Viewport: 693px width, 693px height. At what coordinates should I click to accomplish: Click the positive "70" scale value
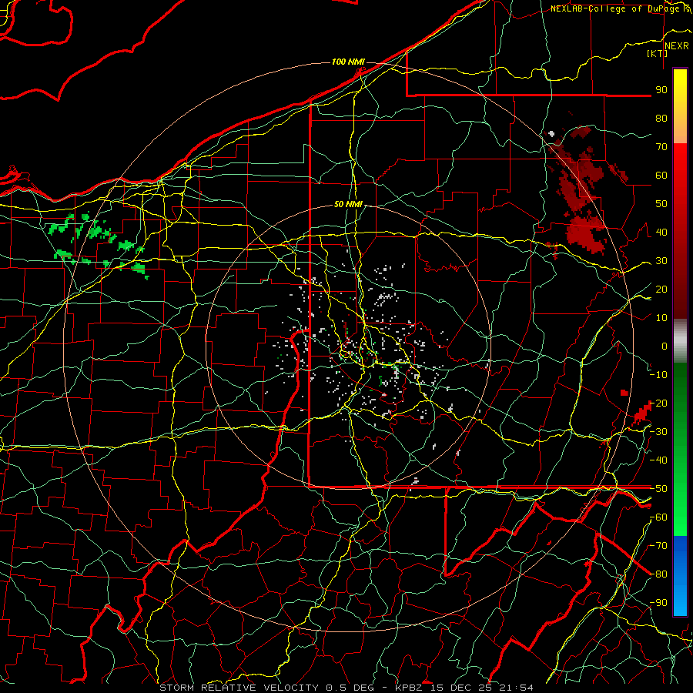(x=661, y=147)
